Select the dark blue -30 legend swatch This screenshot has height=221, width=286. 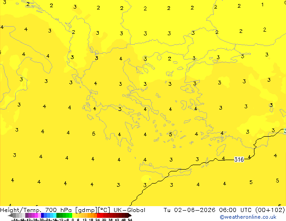pyautogui.click(x=42, y=215)
